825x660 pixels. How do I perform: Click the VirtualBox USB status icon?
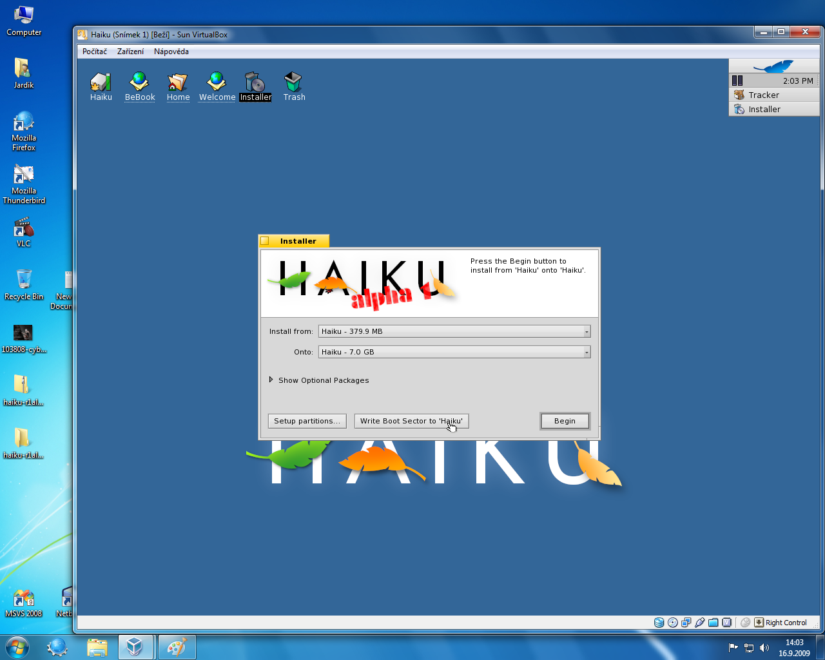pyautogui.click(x=699, y=623)
